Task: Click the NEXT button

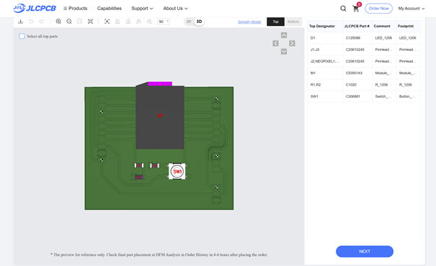Action: pos(365,252)
